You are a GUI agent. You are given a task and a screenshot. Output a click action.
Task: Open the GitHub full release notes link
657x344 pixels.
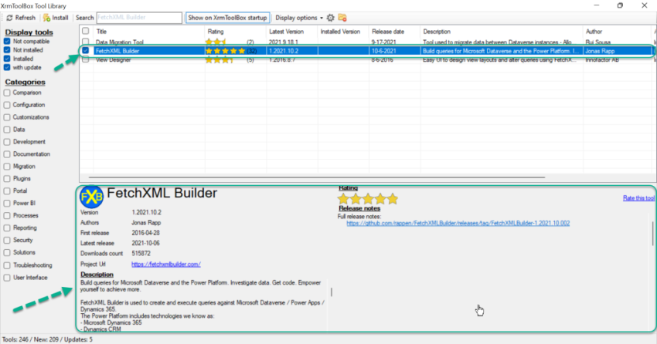tap(458, 223)
